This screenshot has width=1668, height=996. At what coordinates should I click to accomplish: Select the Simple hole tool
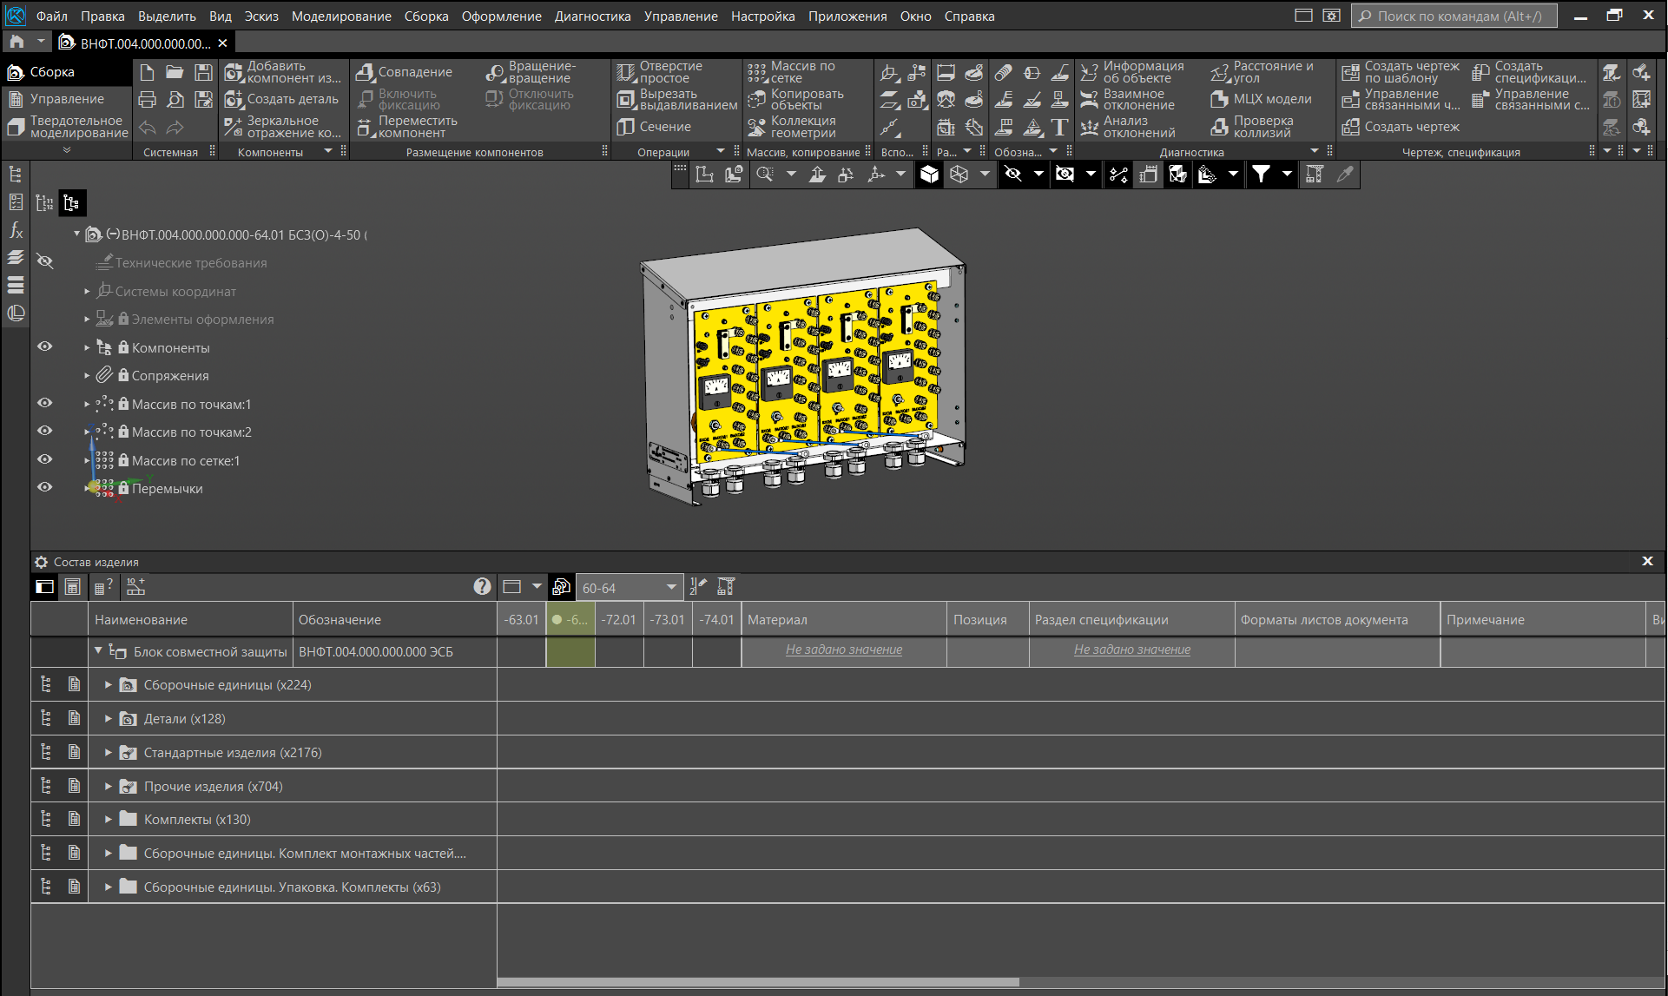pyautogui.click(x=626, y=72)
